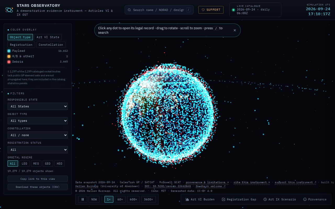Image resolution: width=335 pixels, height=209 pixels.
Task: Set simulation speed to 1×
Action: pos(109,199)
